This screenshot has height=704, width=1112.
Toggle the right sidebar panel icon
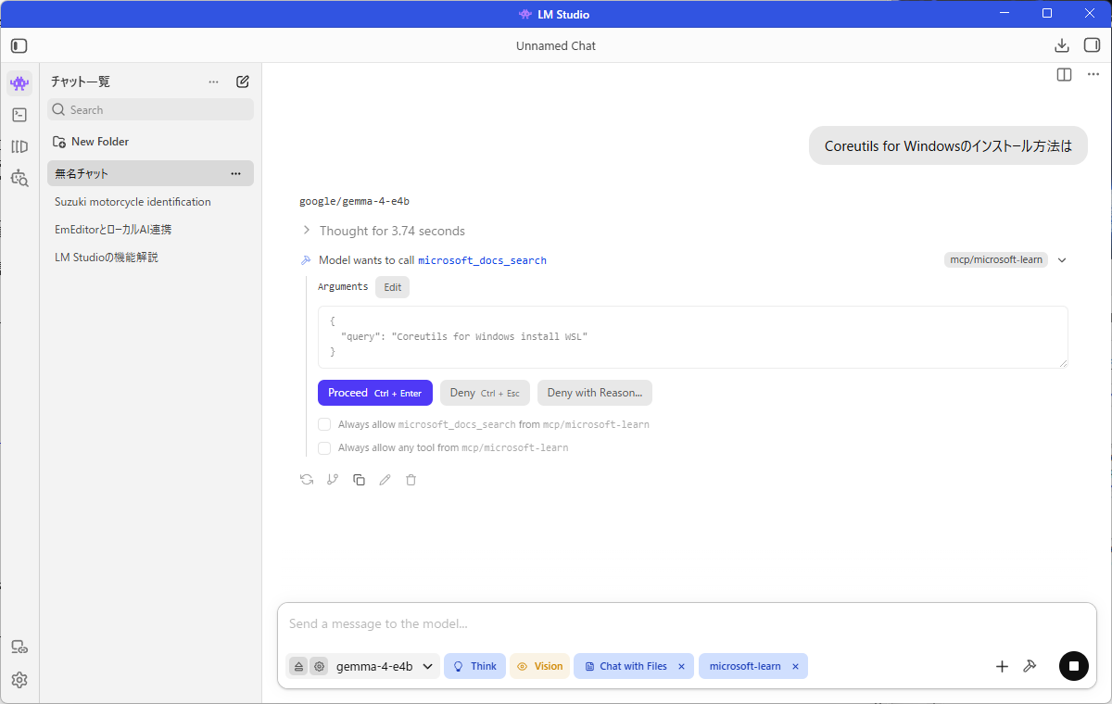[1092, 45]
